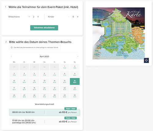Screen dimensions: 153x131
Task: Pick April 24 in the calendar
Action: pos(14,96)
